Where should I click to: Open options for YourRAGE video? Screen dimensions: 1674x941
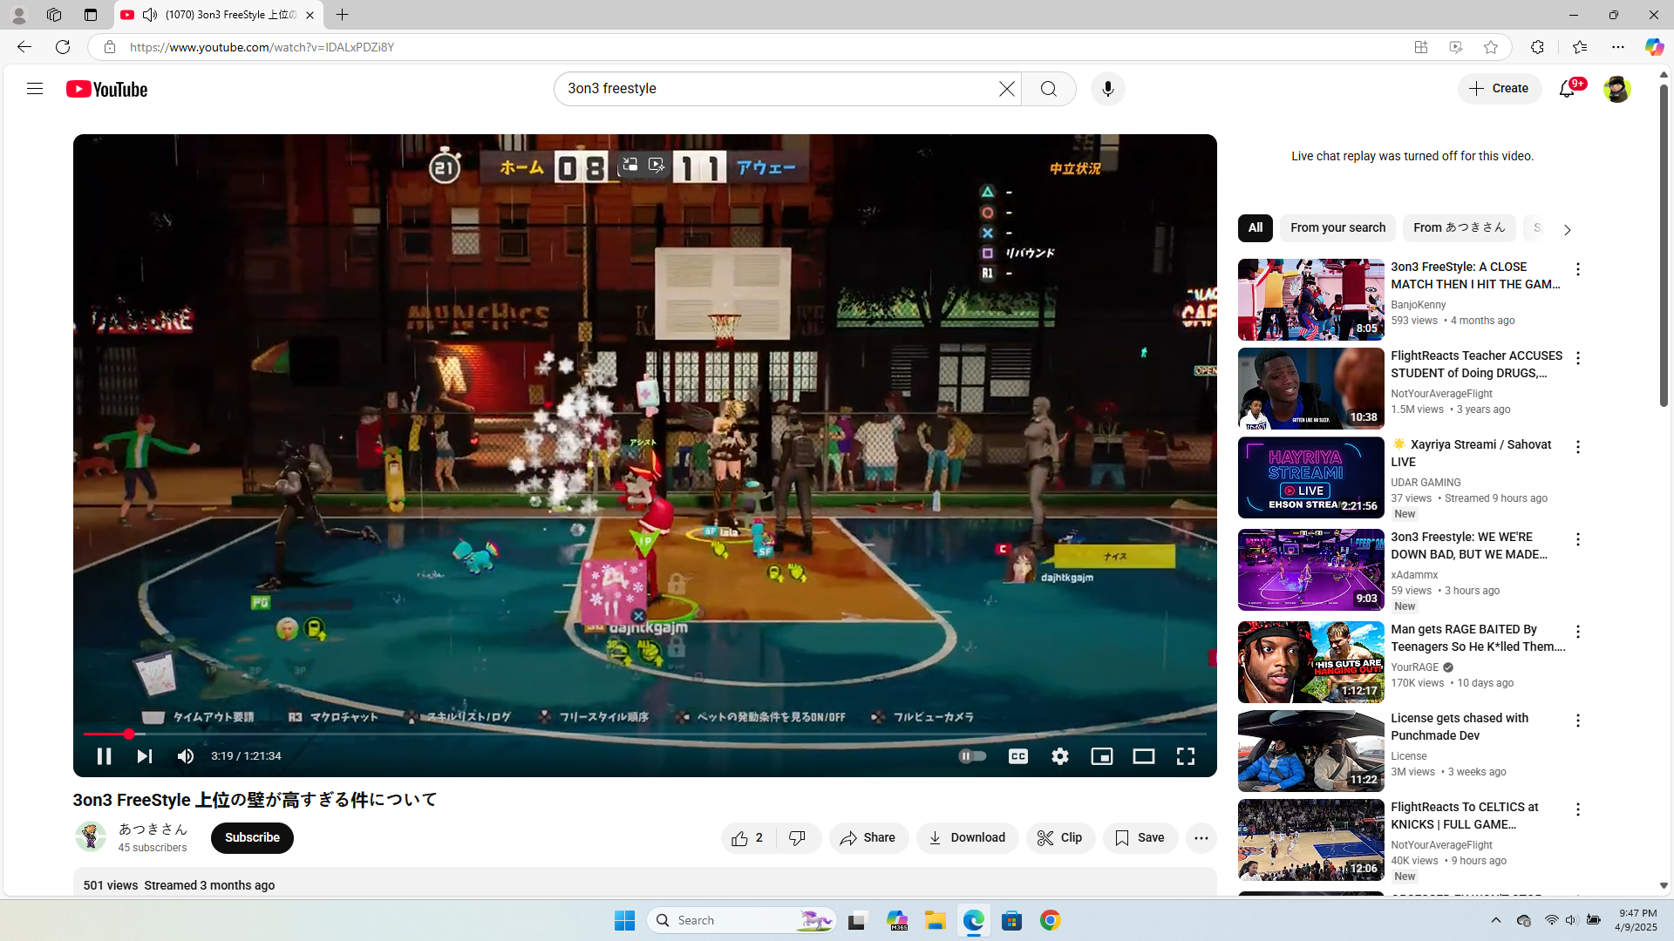1577,632
